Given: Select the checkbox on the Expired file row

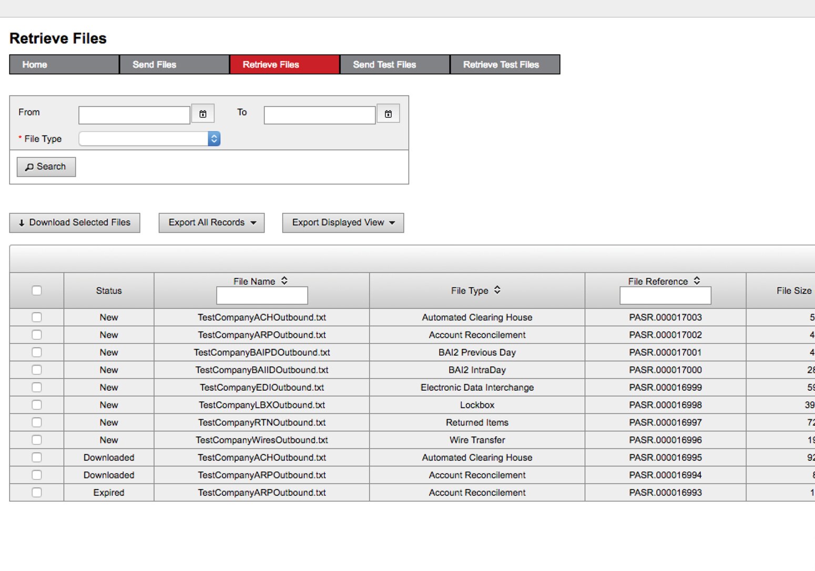Looking at the screenshot, I should click(36, 492).
